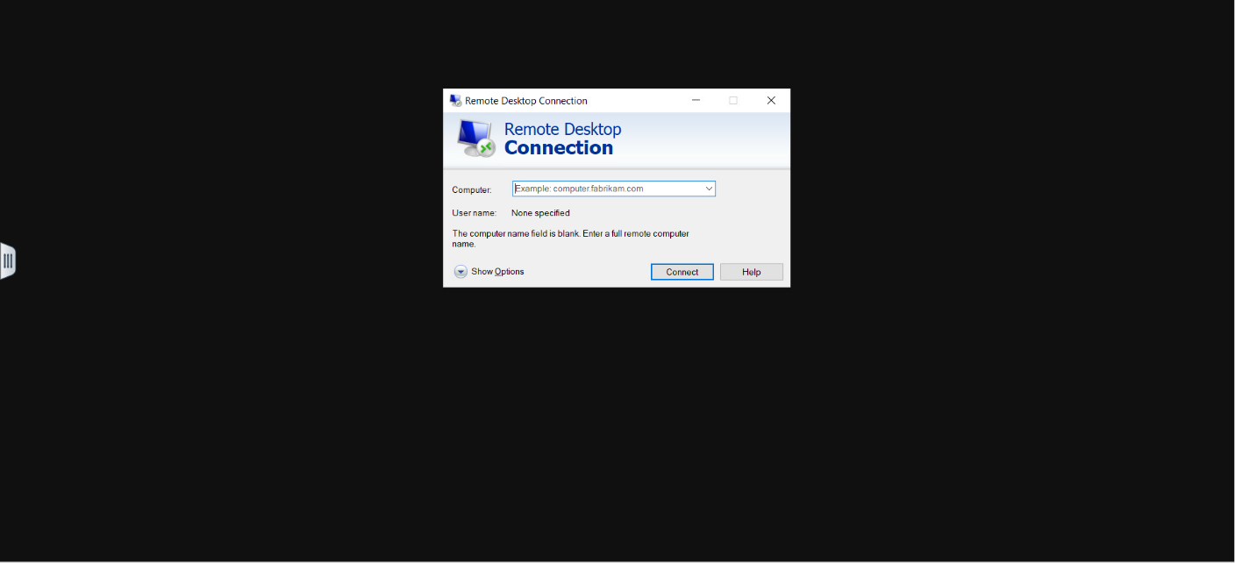Minimize the Remote Desktop Connection window
This screenshot has width=1235, height=563.
pos(696,100)
